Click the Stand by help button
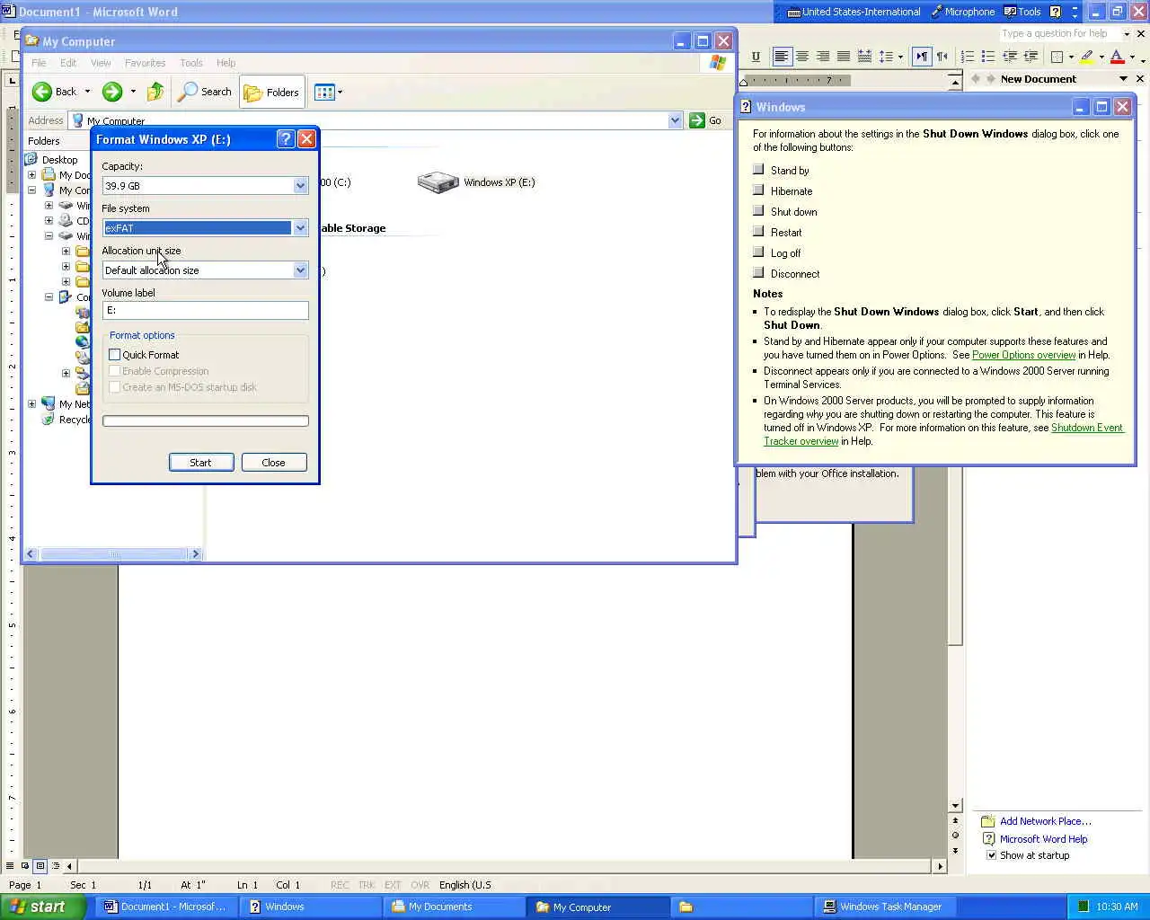This screenshot has height=920, width=1150. point(758,170)
